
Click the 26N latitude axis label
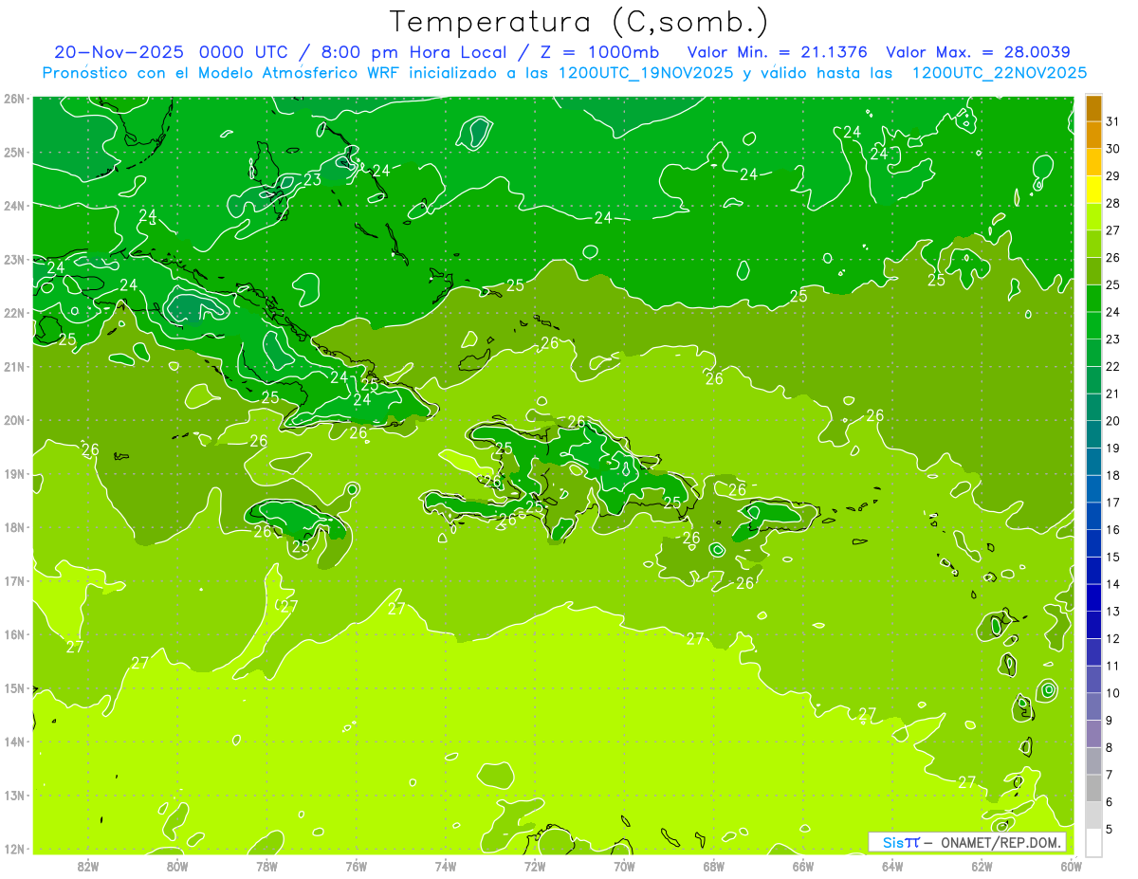pyautogui.click(x=14, y=99)
